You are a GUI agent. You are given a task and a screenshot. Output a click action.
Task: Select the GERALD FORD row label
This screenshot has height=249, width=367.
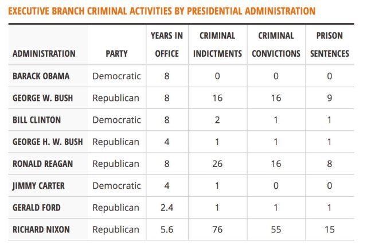click(37, 208)
